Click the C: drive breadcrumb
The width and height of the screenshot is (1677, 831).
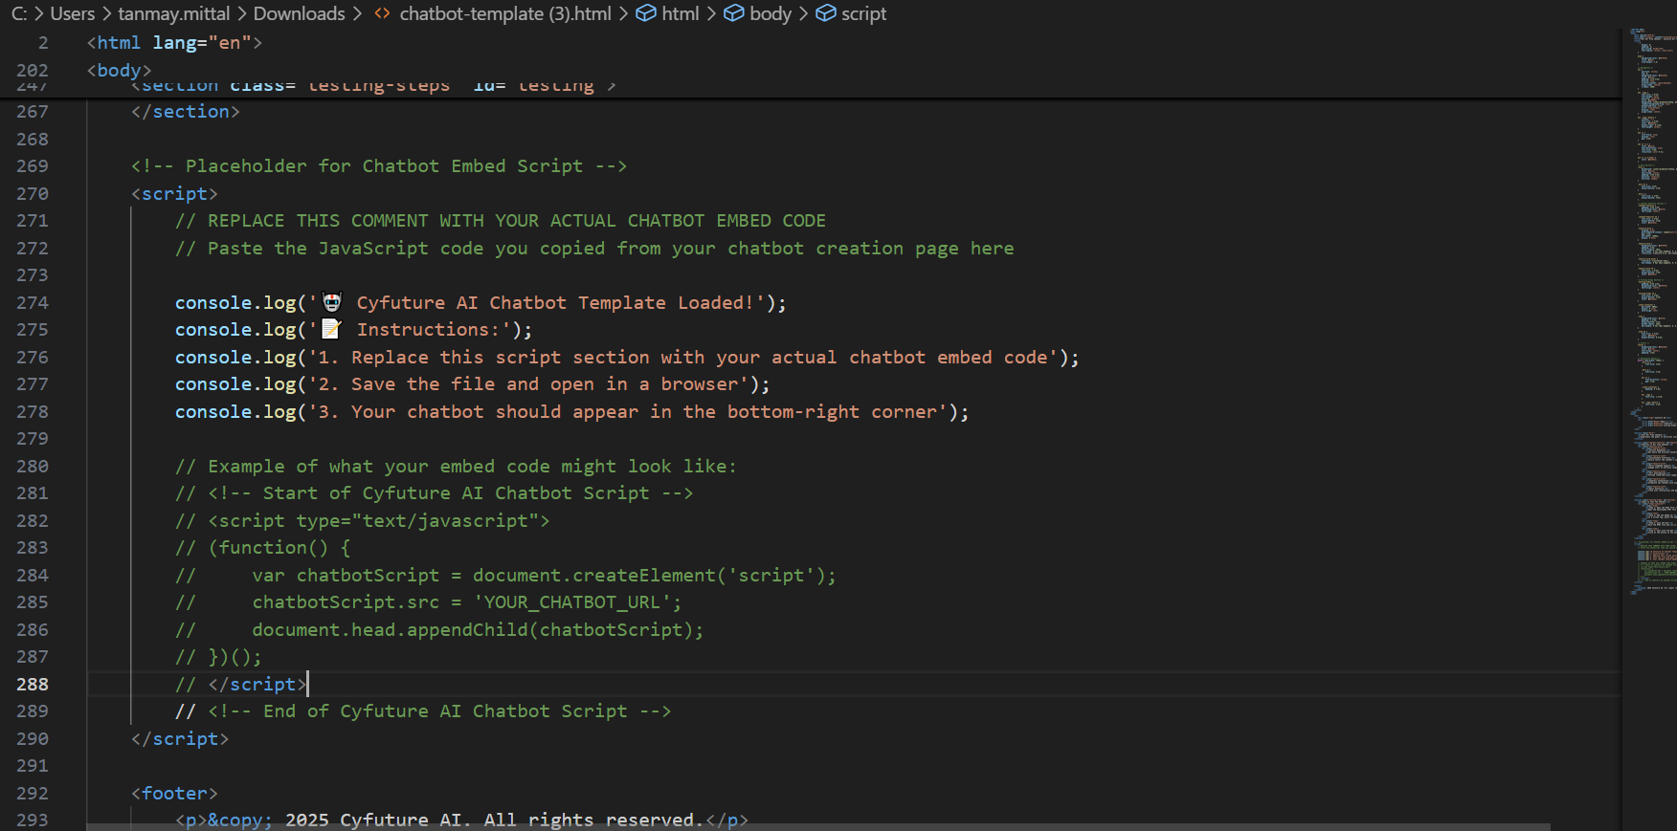[18, 13]
